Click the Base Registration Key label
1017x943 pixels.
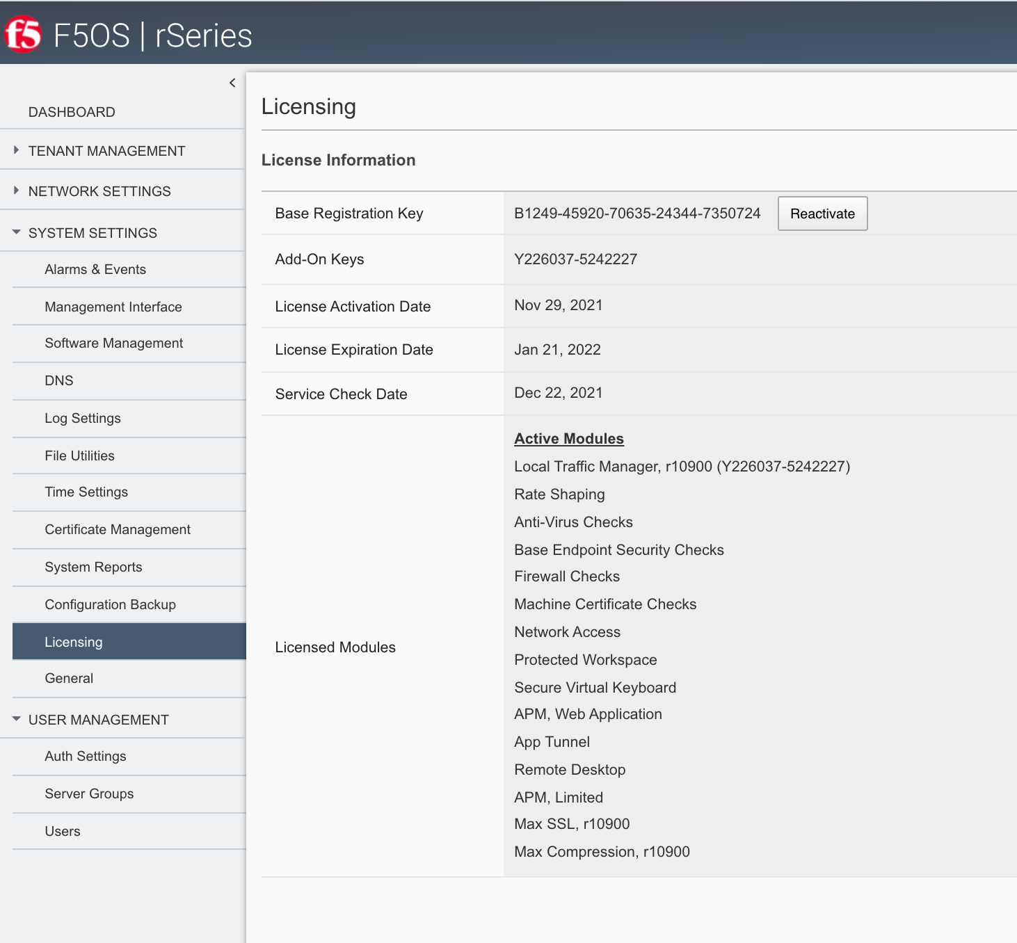coord(349,213)
